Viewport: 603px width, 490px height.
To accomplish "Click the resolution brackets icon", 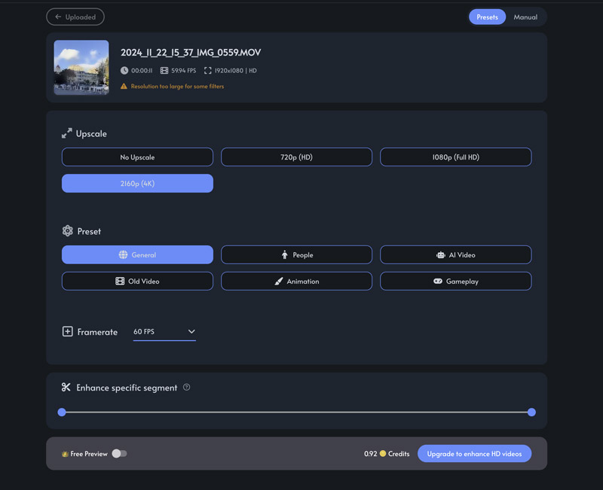I will click(x=208, y=70).
